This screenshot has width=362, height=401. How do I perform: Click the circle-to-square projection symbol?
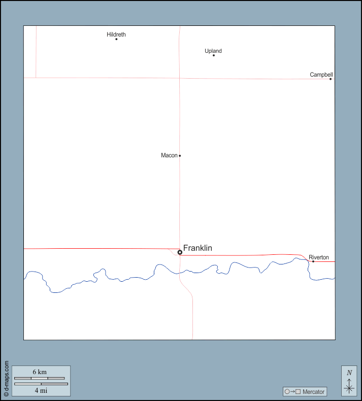pyautogui.click(x=293, y=392)
